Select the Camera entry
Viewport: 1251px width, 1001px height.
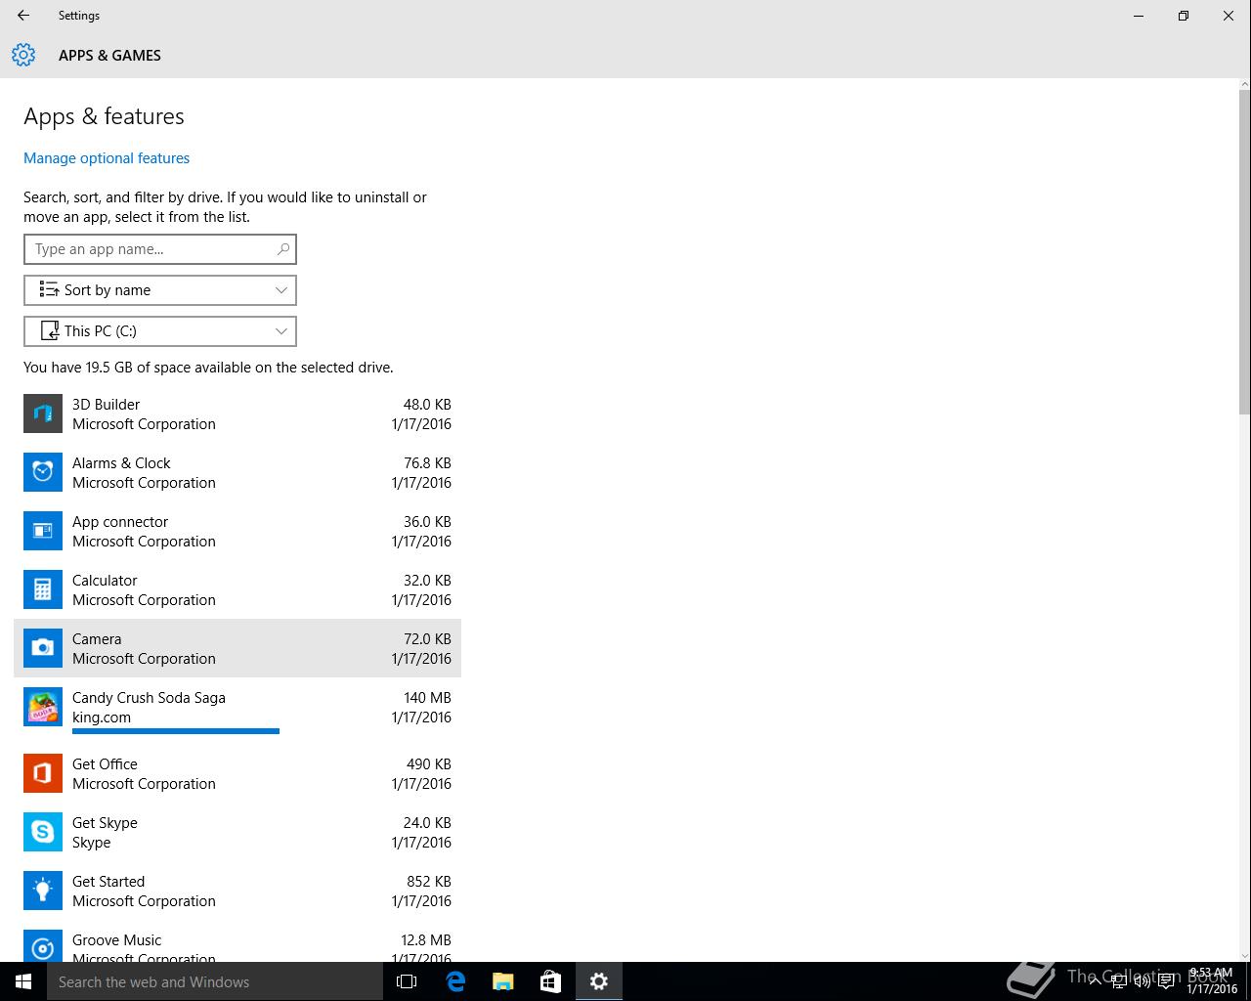tap(237, 648)
